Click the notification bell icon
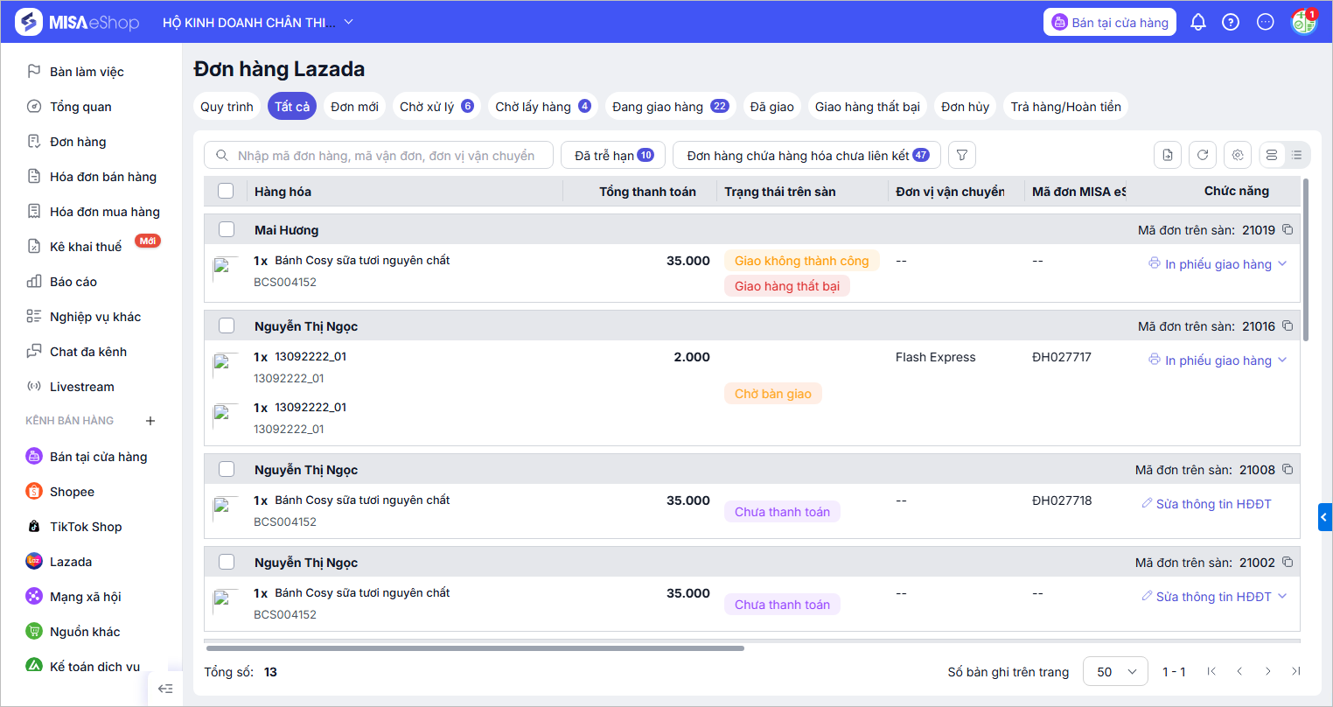 (x=1198, y=23)
